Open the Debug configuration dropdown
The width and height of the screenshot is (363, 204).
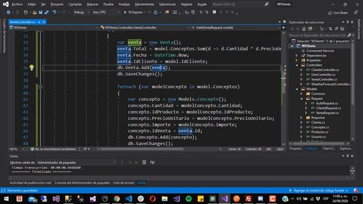82,12
